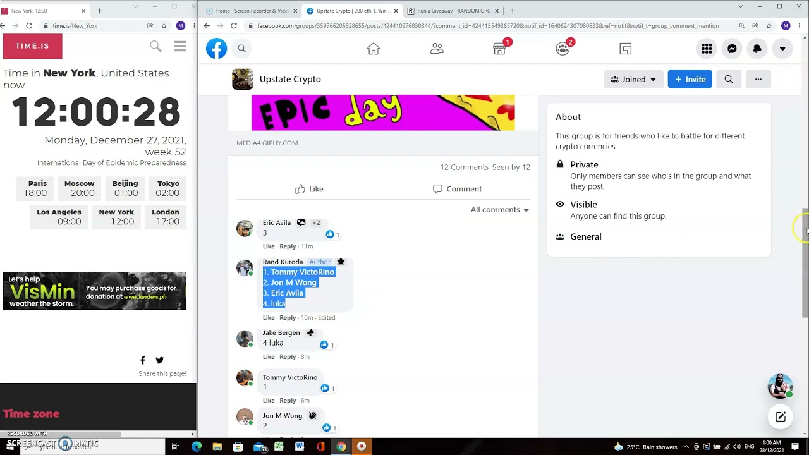
Task: Click the Facebook logo
Action: 216,49
